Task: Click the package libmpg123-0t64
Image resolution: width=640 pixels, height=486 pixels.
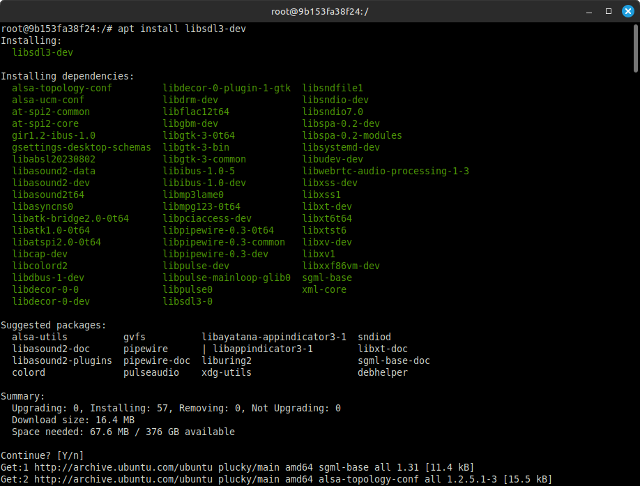Action: 201,206
